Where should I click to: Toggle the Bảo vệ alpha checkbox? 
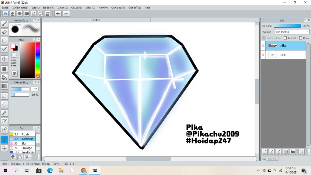click(264, 38)
